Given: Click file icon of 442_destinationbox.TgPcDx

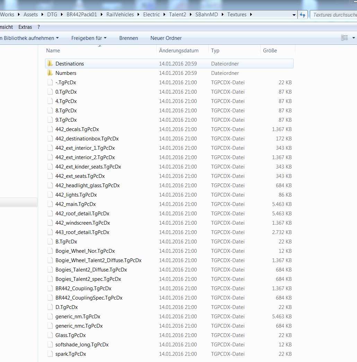Looking at the screenshot, I should tap(50, 138).
